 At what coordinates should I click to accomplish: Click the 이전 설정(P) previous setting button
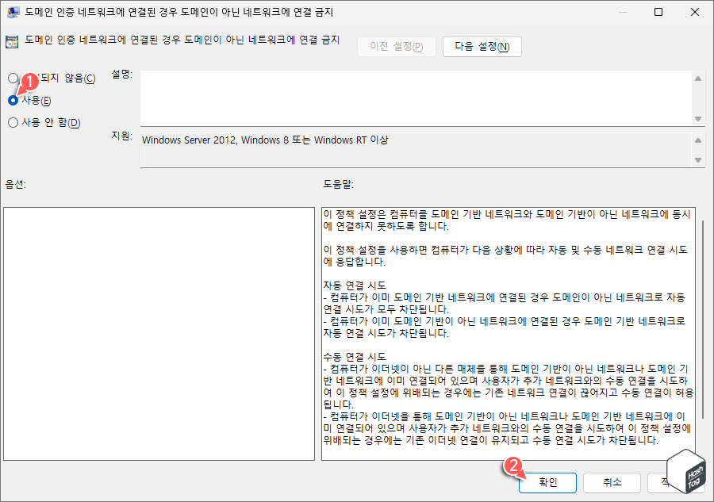click(395, 46)
